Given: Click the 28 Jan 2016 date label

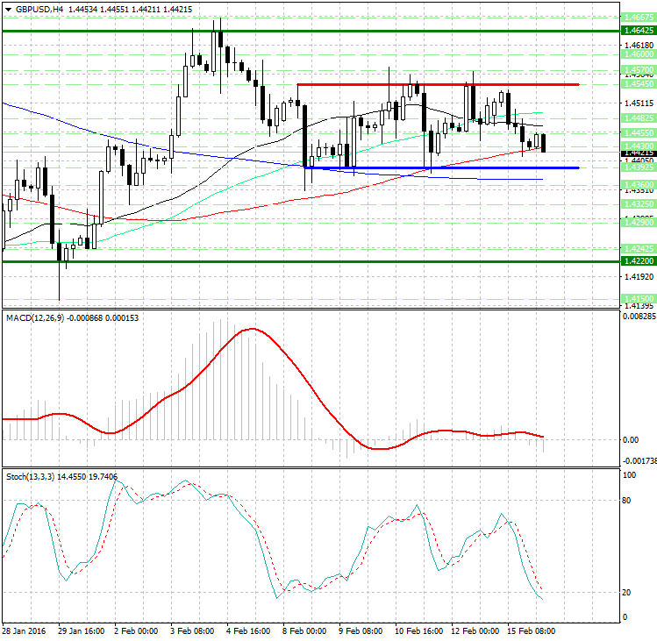Looking at the screenshot, I should (x=25, y=631).
